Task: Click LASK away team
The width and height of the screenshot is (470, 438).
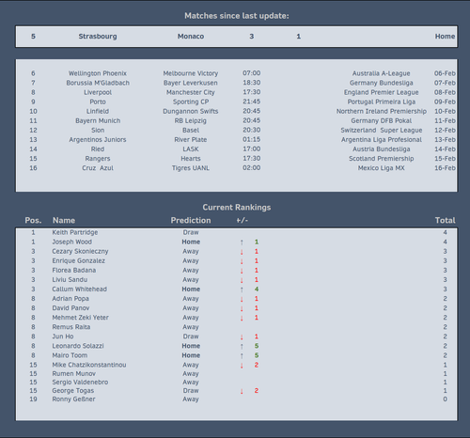Action: coord(191,149)
